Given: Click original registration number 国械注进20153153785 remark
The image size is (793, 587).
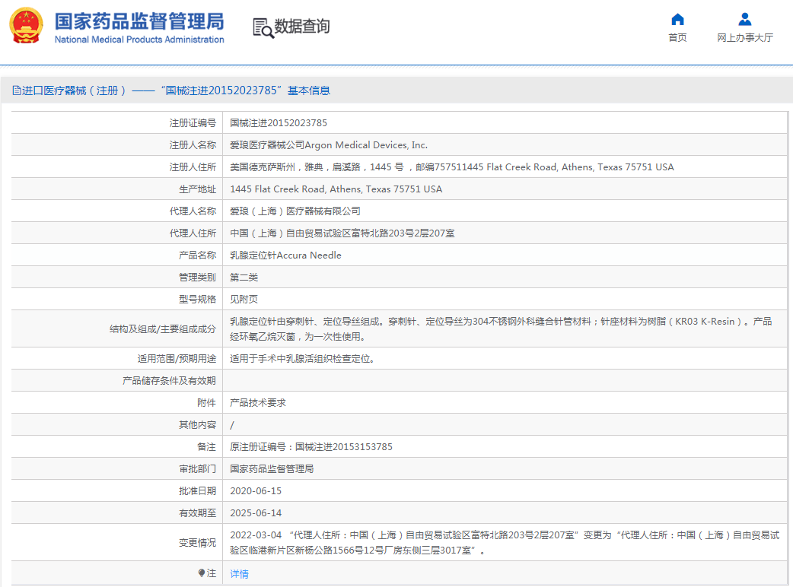Looking at the screenshot, I should point(311,447).
